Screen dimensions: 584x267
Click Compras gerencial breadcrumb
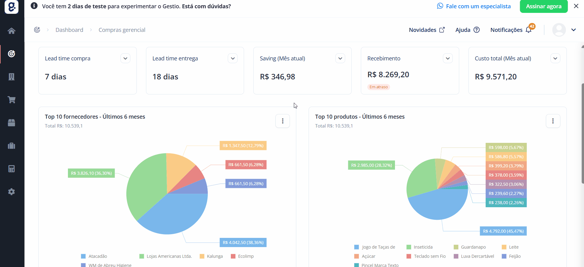click(122, 30)
